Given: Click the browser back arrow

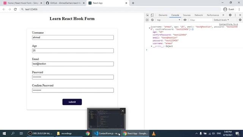Looking at the screenshot, I should 4,9.
